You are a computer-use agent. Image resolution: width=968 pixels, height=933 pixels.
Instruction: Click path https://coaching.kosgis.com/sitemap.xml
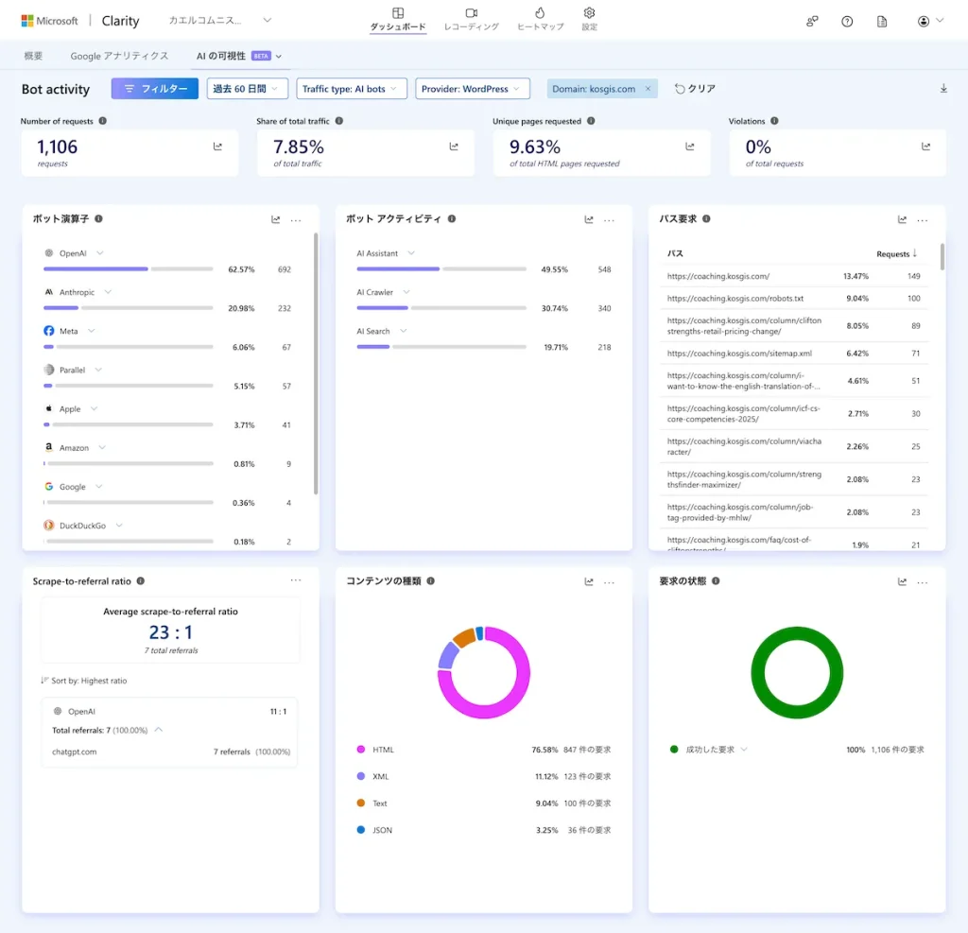pos(739,354)
